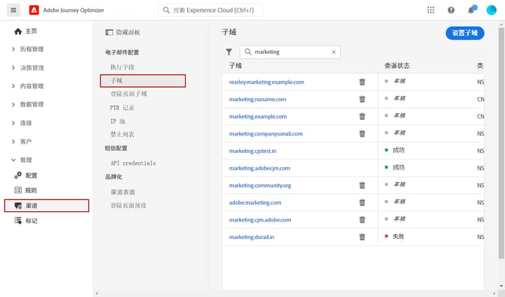
Task: Delete marketing.example.com via trash icon
Action: (362, 117)
